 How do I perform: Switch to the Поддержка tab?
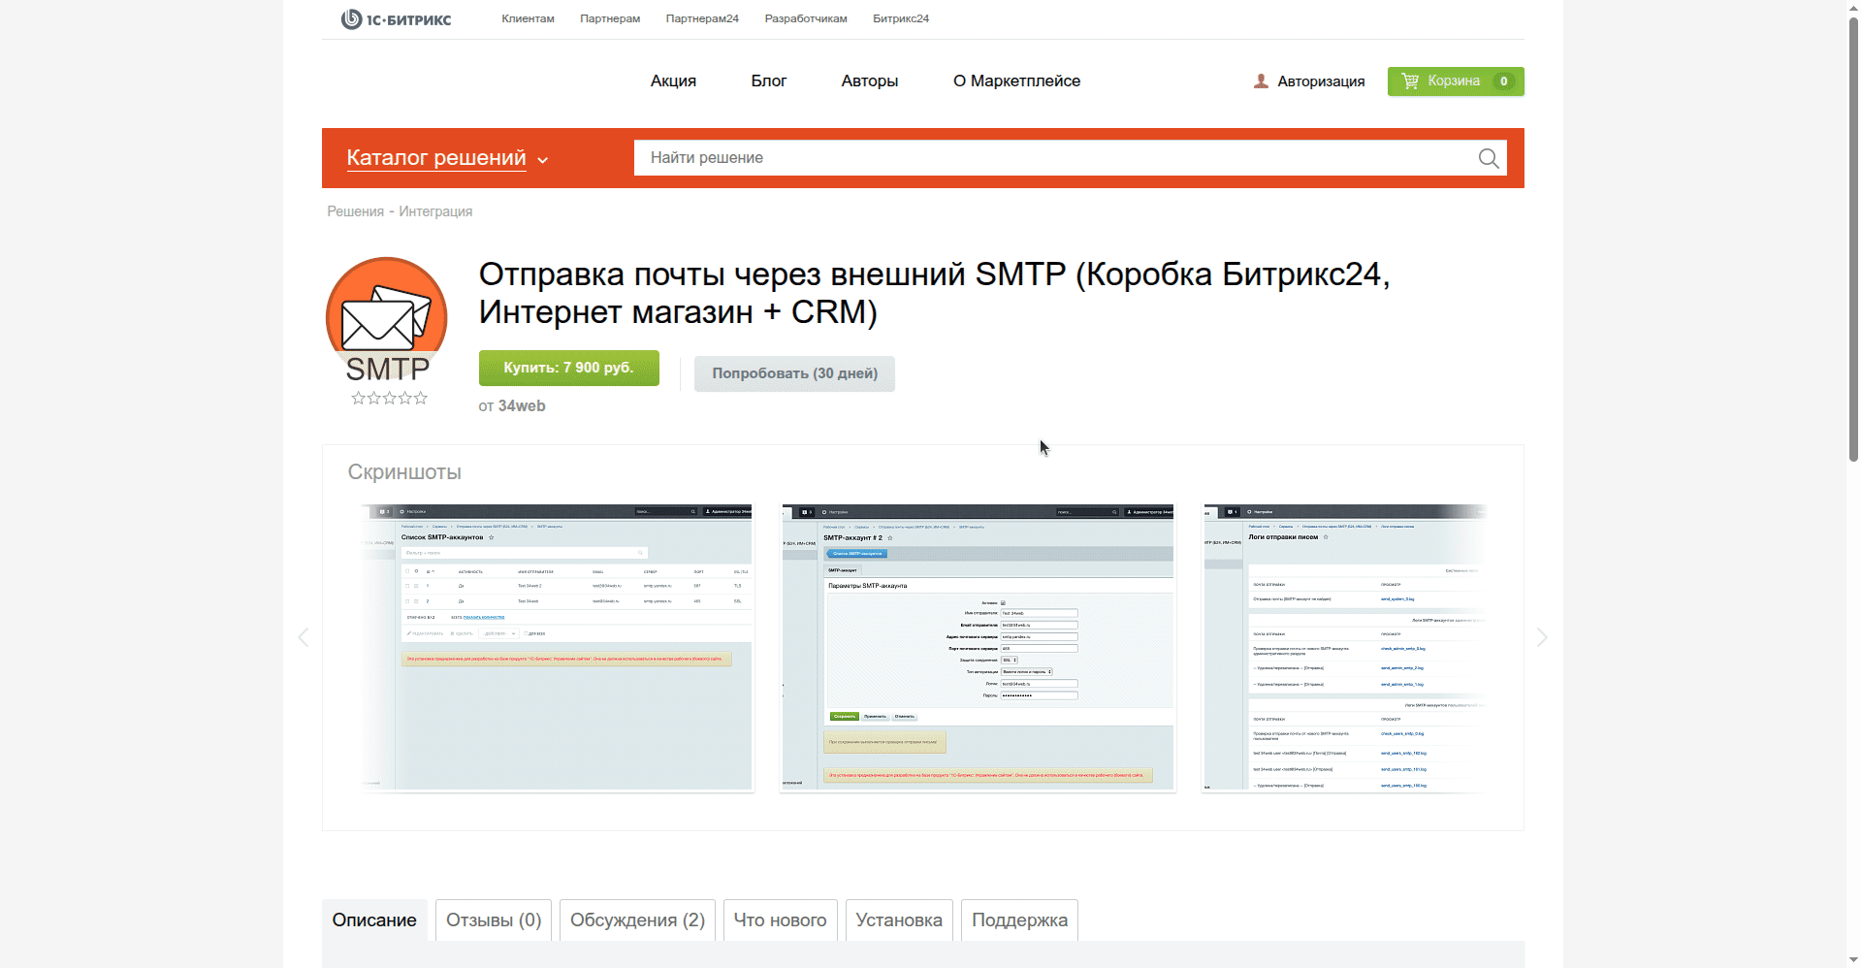click(x=1019, y=920)
